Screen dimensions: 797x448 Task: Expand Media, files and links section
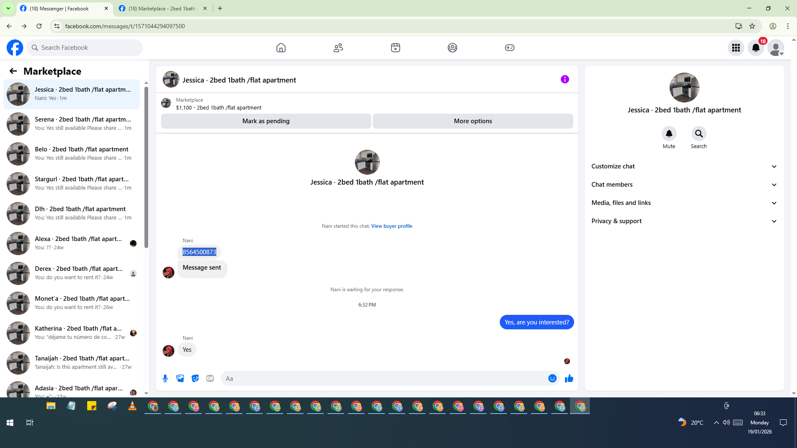(684, 203)
